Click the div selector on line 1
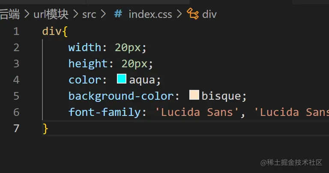 (49, 31)
